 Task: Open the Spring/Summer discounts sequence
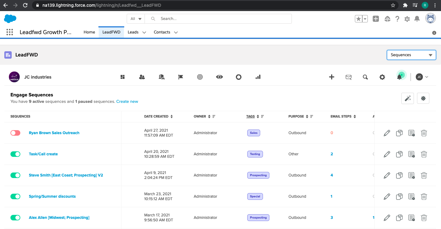tap(52, 196)
